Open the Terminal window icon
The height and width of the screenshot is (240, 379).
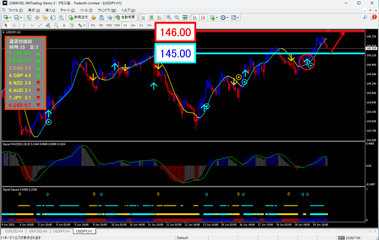53,18
